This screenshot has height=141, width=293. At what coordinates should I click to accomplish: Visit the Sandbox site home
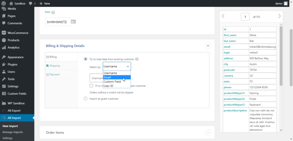coord(17,3)
